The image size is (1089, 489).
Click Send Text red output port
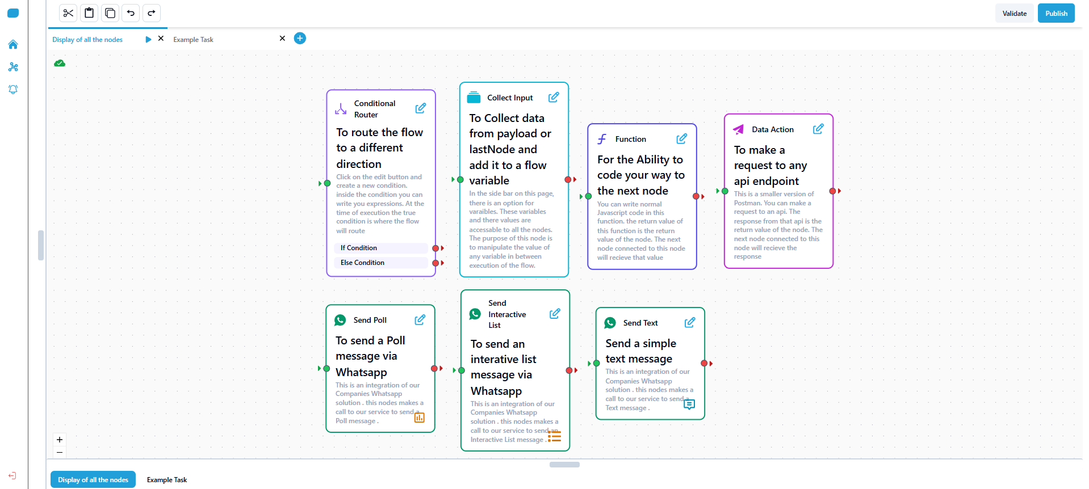tap(704, 364)
